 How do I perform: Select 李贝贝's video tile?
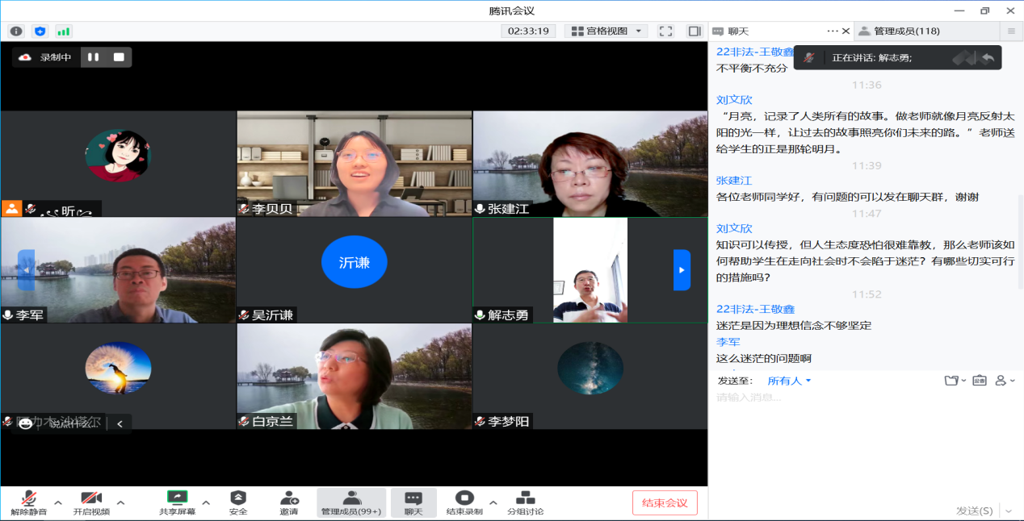coord(354,164)
